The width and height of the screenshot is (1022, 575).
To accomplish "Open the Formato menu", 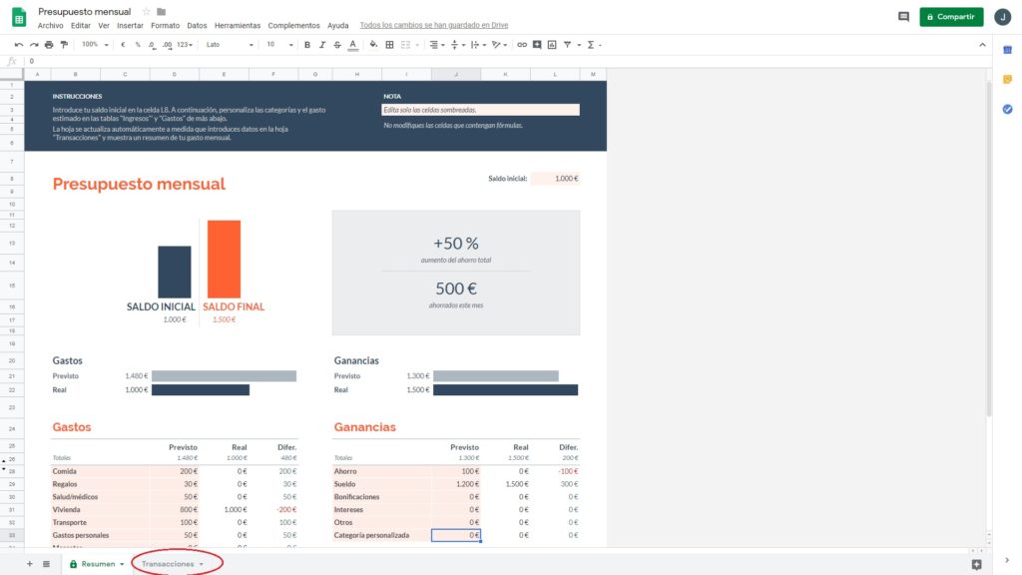I will (x=165, y=25).
